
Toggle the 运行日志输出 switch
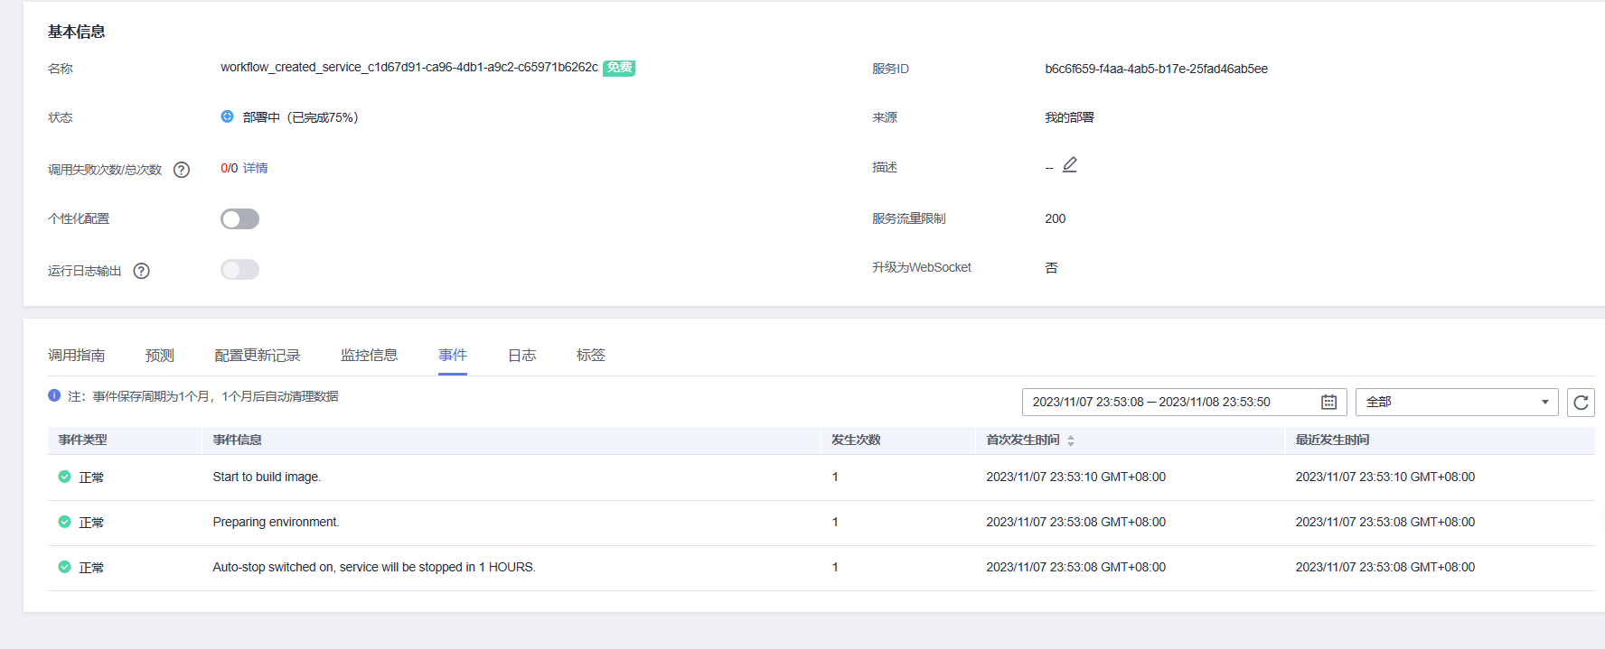(x=239, y=270)
